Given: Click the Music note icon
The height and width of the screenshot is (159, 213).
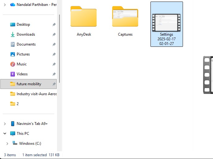Looking at the screenshot, I should [x=13, y=64].
